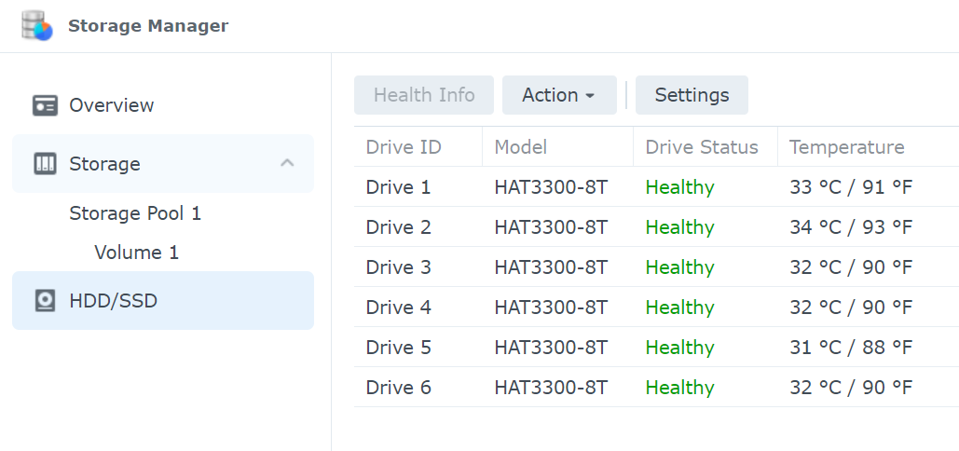This screenshot has height=451, width=959.
Task: Select the Drive 5 row
Action: coord(656,348)
